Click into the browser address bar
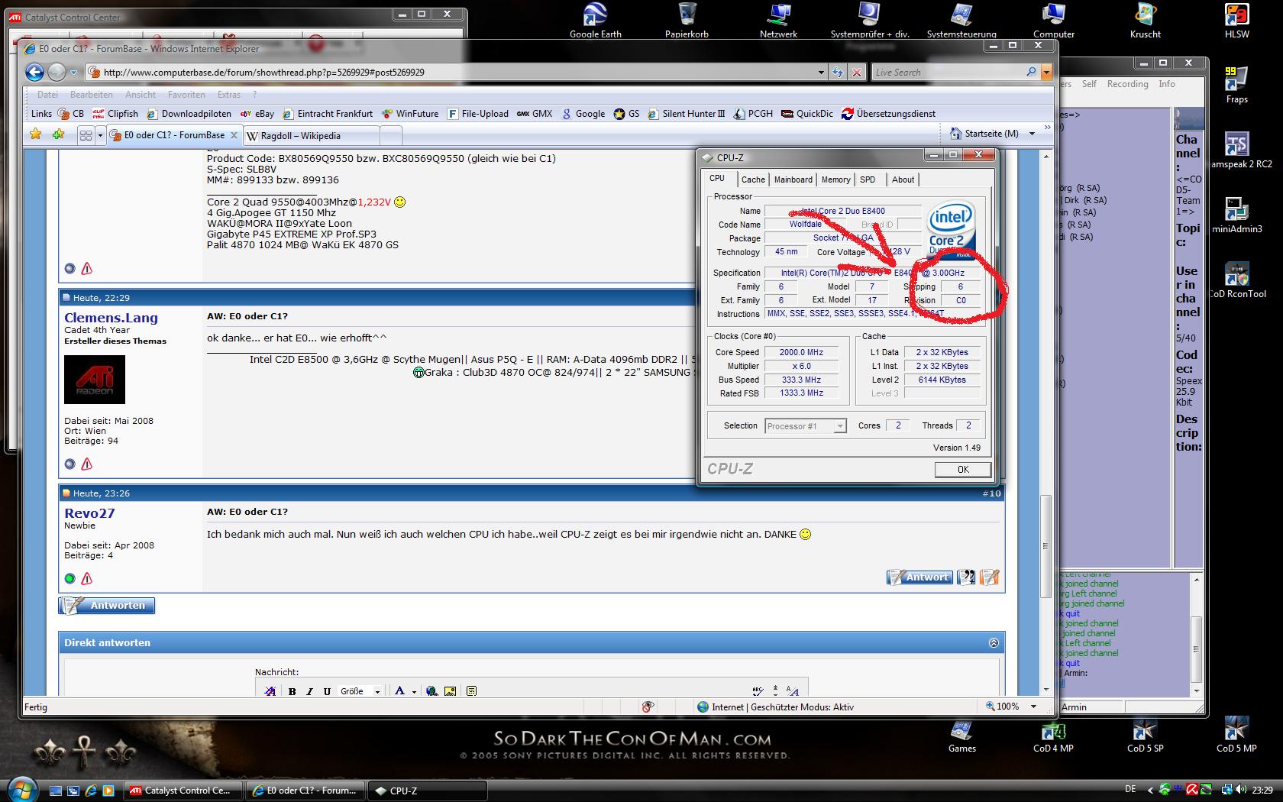 451,72
